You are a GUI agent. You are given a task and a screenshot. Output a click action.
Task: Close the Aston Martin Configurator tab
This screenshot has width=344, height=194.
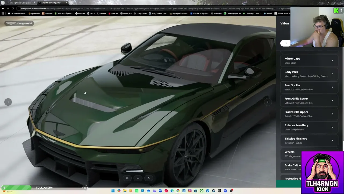[66, 3]
